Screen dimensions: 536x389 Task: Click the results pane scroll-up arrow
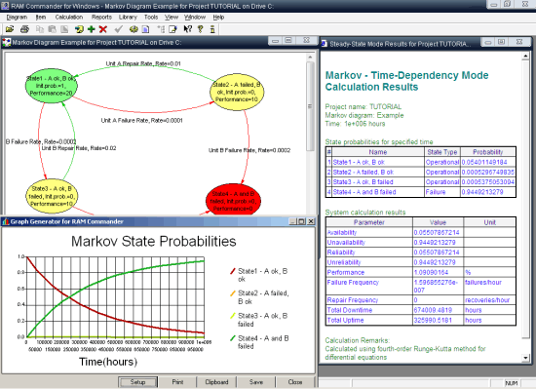click(x=525, y=57)
